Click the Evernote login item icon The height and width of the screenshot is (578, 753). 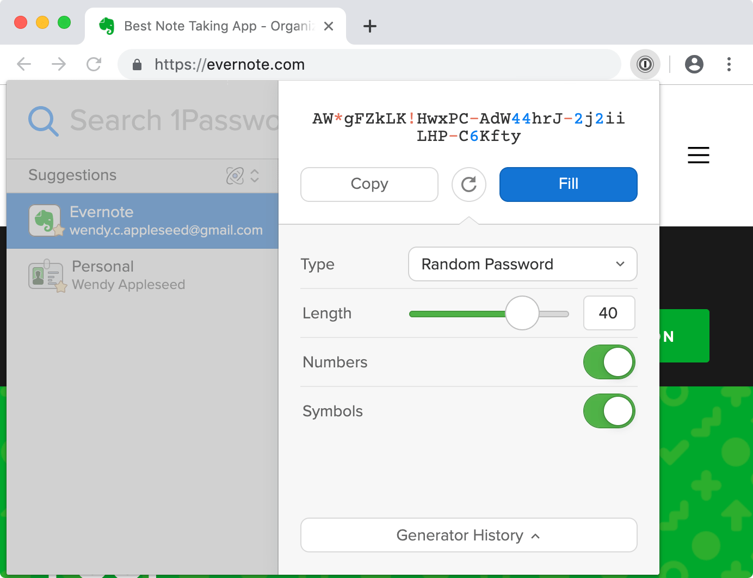click(46, 220)
